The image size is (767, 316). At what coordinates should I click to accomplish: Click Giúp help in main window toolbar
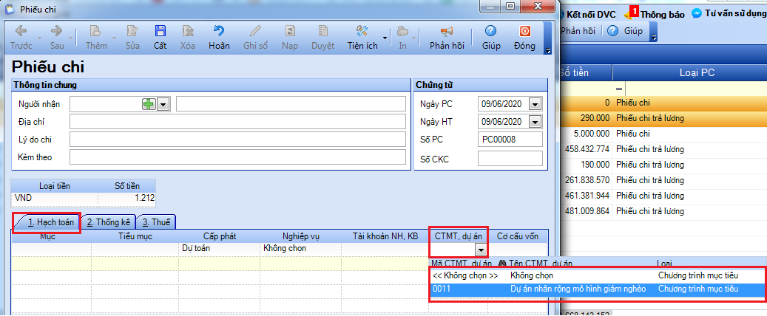pos(625,31)
